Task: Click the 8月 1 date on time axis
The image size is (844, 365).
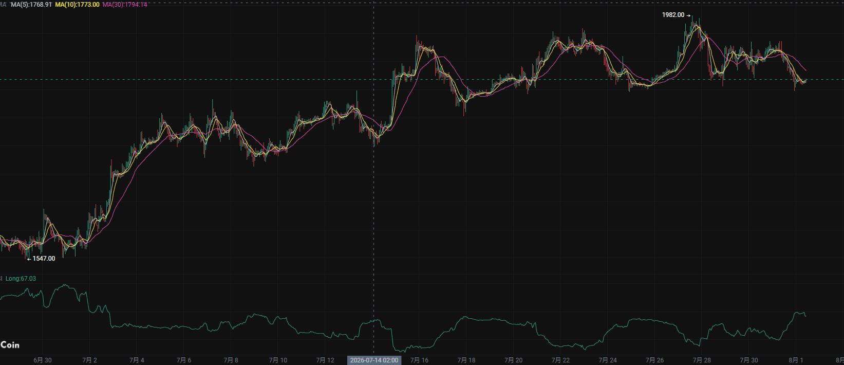Action: pyautogui.click(x=796, y=360)
